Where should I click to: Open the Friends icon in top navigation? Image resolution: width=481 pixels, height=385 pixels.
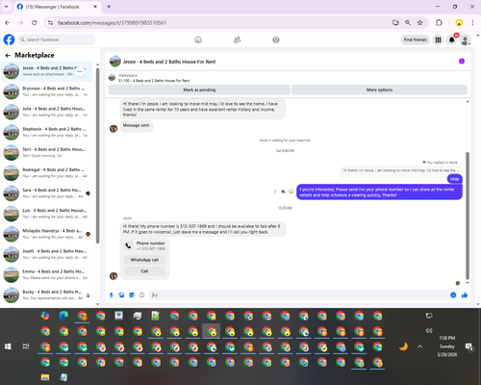(238, 39)
